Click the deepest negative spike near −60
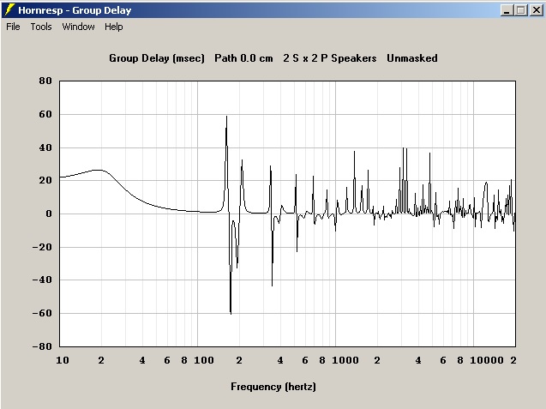 [231, 312]
